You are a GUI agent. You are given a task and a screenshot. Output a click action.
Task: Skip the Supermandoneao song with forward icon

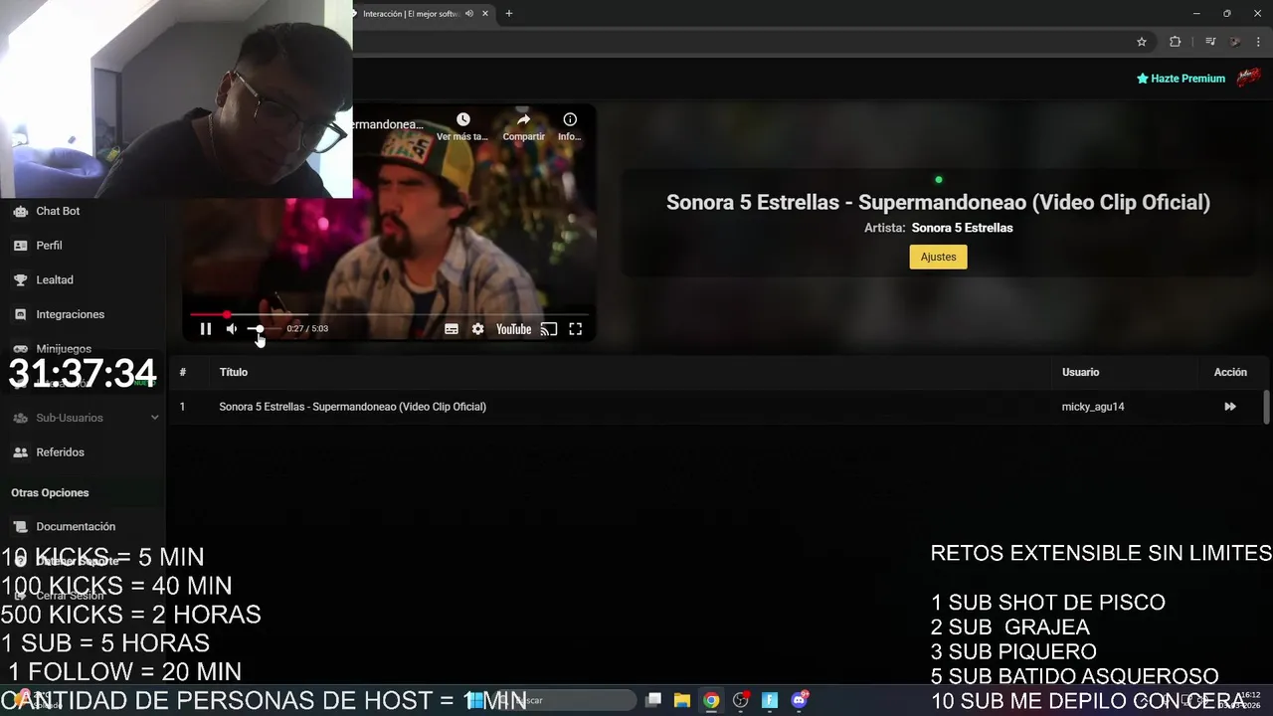tap(1230, 407)
